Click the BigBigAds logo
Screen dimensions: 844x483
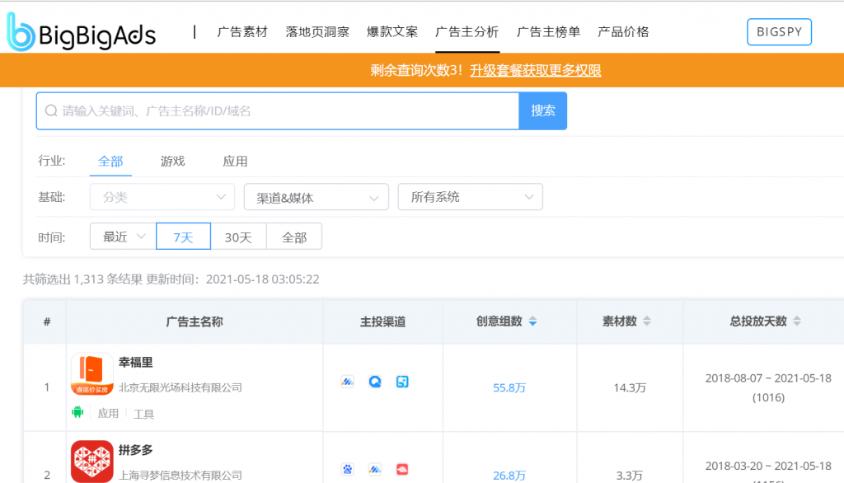pos(81,32)
